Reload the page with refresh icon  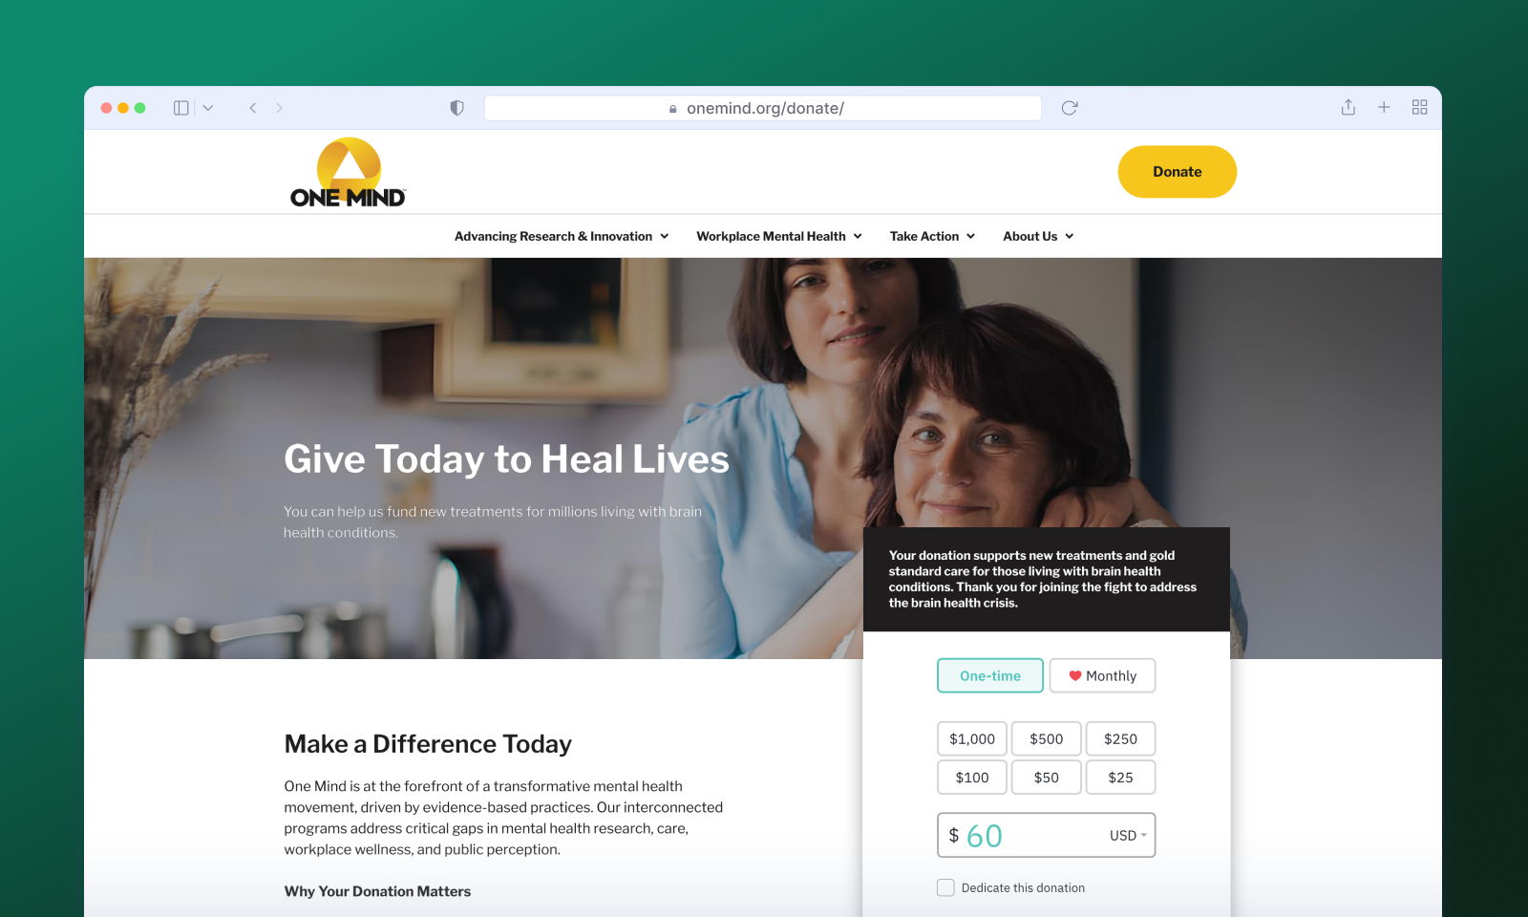(x=1070, y=108)
